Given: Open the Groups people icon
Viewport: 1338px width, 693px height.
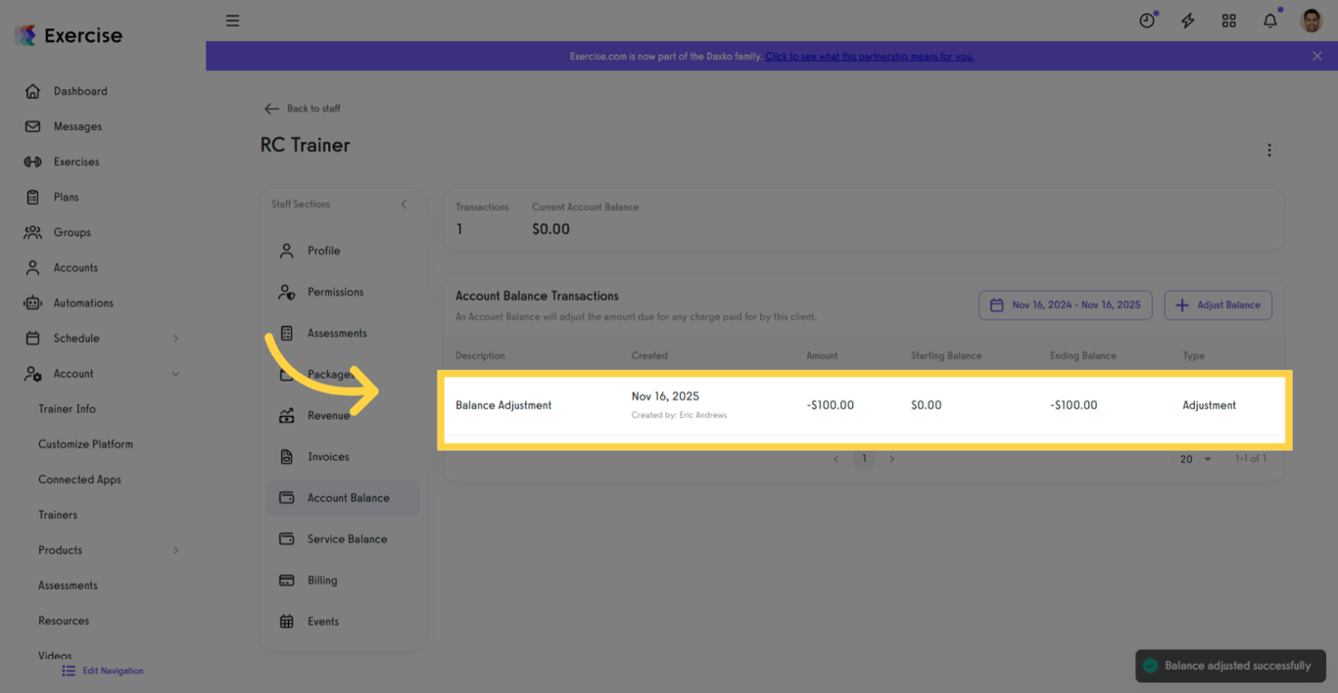Looking at the screenshot, I should point(32,232).
